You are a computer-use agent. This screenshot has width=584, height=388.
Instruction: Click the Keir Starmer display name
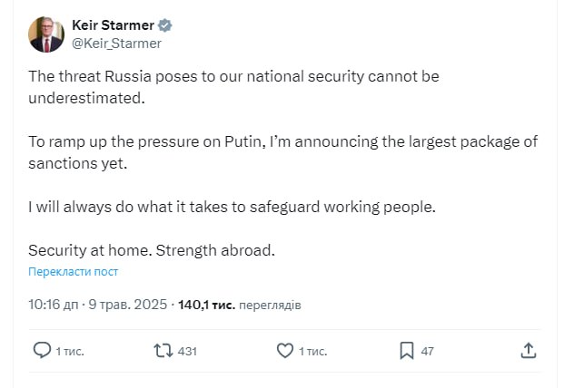113,25
